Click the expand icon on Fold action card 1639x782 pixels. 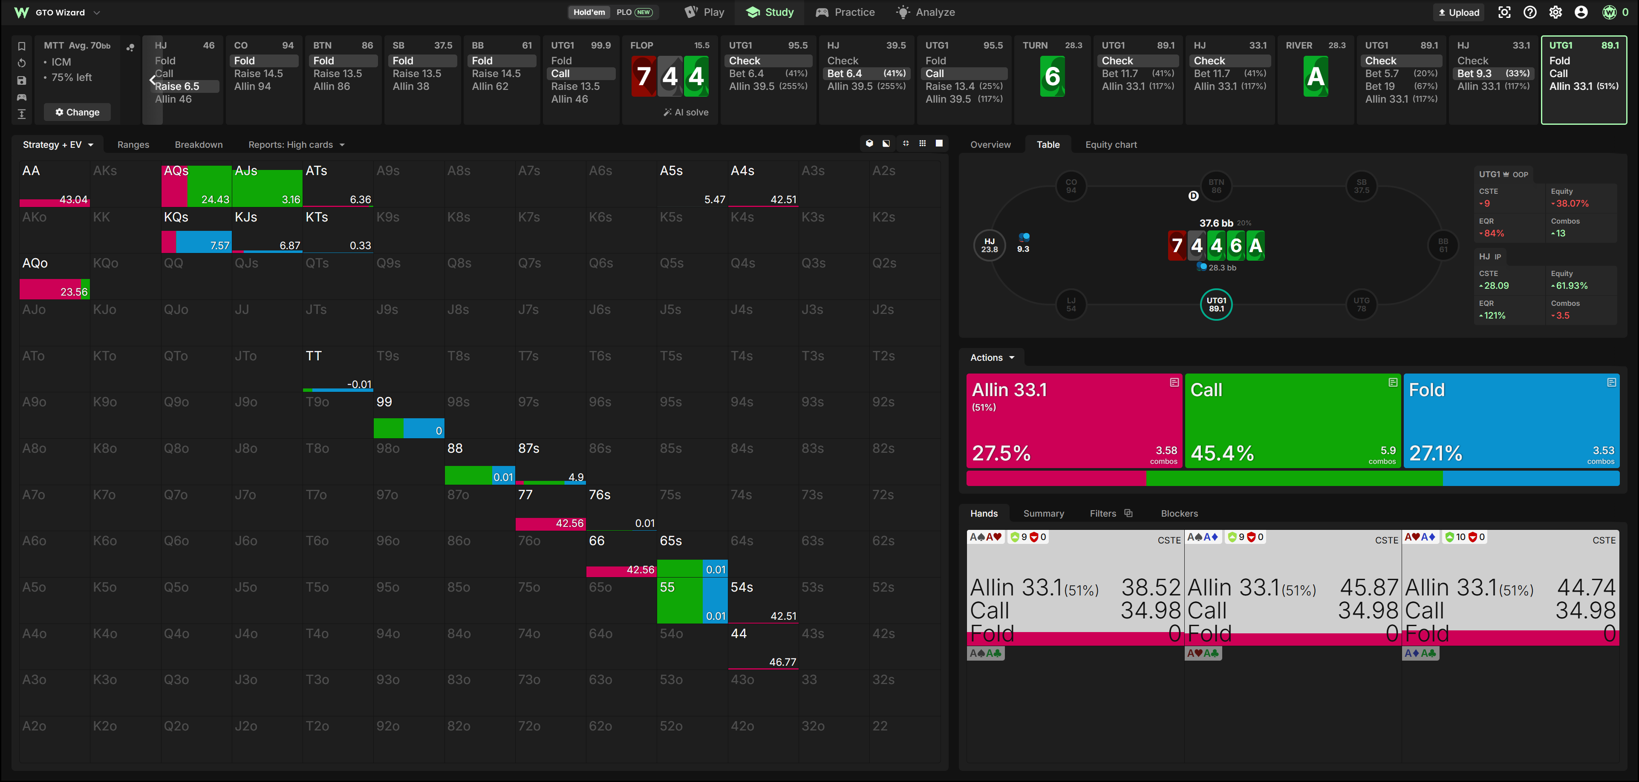click(1612, 382)
